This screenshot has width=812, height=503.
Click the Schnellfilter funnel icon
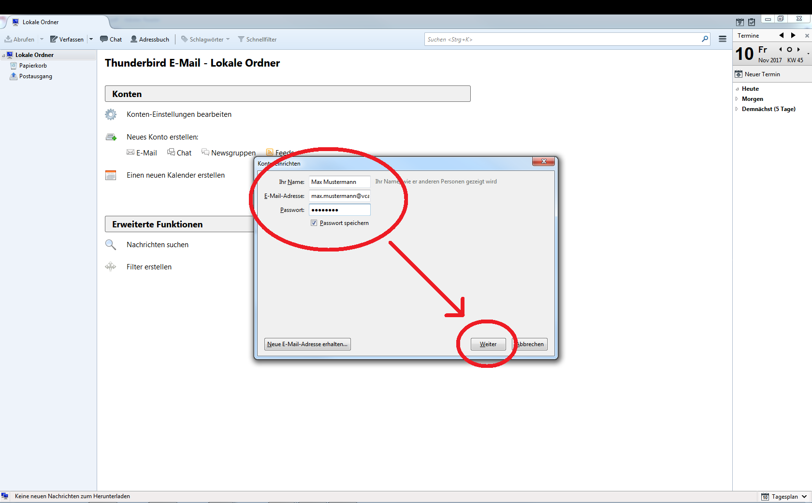point(241,39)
